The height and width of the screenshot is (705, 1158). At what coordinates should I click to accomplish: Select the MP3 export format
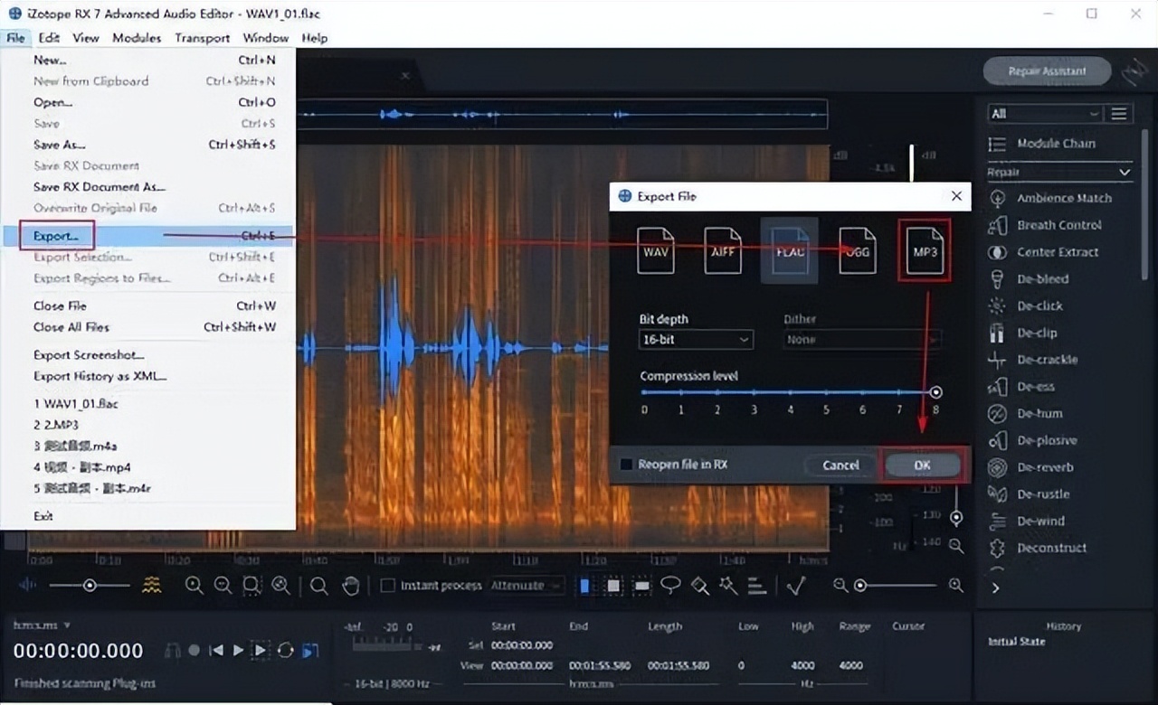[924, 250]
